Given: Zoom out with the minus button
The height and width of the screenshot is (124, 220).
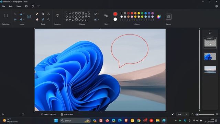Looking at the screenshot, I should click(x=192, y=114).
